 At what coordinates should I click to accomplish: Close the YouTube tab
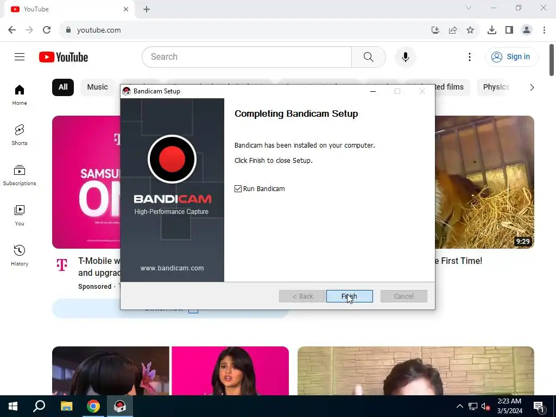[126, 9]
